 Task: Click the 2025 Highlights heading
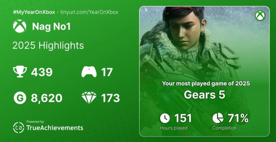click(48, 45)
